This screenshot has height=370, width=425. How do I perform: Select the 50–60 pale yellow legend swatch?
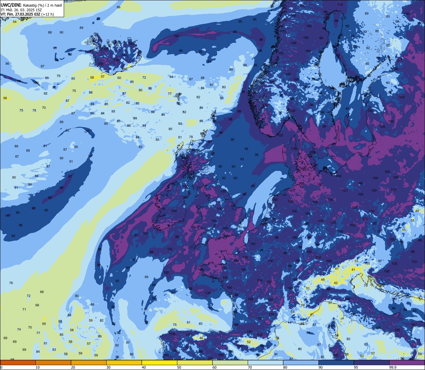(195, 362)
